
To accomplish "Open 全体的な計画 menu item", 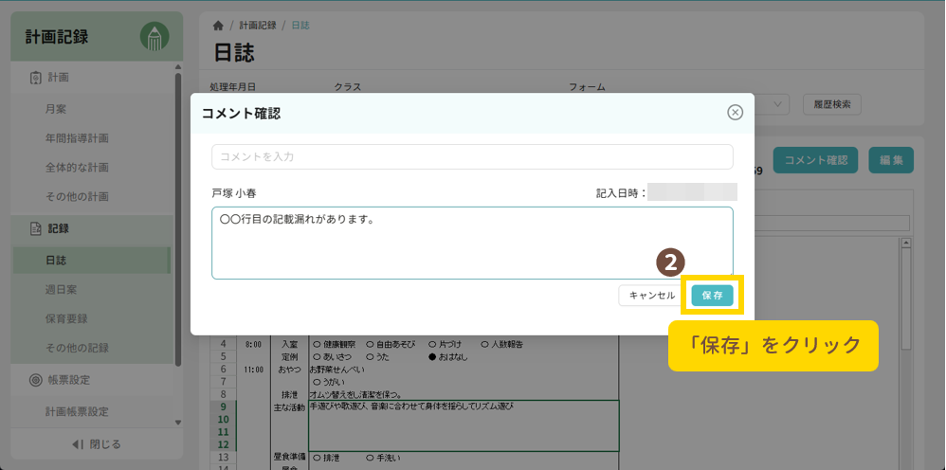I will point(77,168).
